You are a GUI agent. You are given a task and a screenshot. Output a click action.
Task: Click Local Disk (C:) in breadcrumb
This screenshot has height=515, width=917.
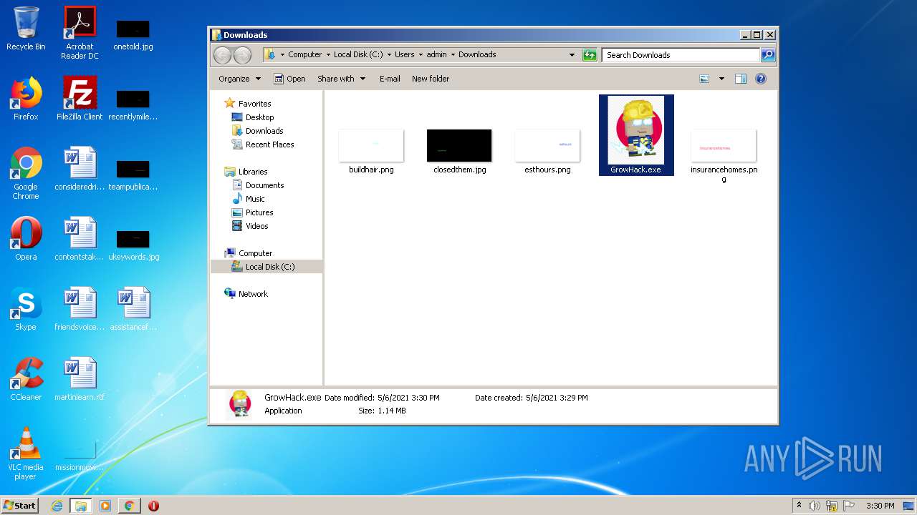tap(358, 54)
